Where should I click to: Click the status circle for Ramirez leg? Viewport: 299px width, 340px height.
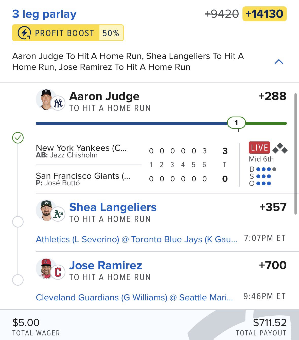18,280
